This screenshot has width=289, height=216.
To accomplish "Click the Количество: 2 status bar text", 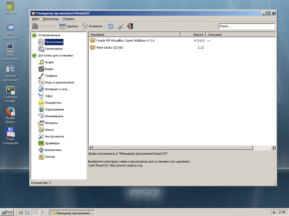I will (x=41, y=183).
